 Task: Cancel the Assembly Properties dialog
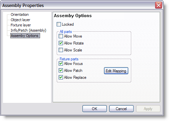tap(121, 109)
